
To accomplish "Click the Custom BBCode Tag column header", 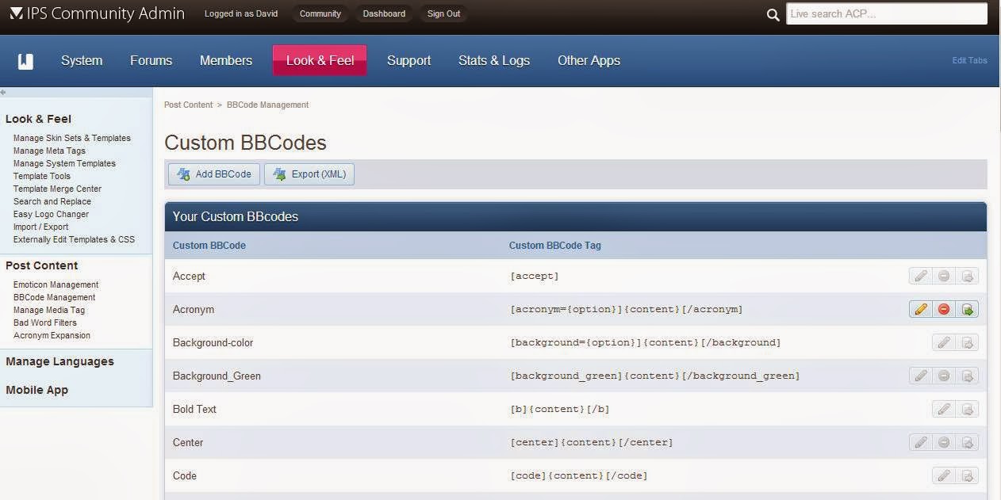I will 555,246.
